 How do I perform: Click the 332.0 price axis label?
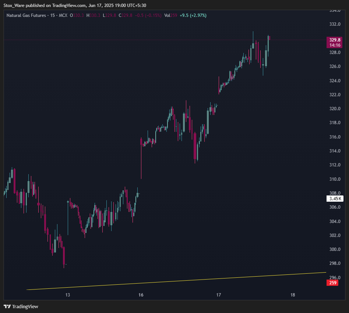click(335, 24)
